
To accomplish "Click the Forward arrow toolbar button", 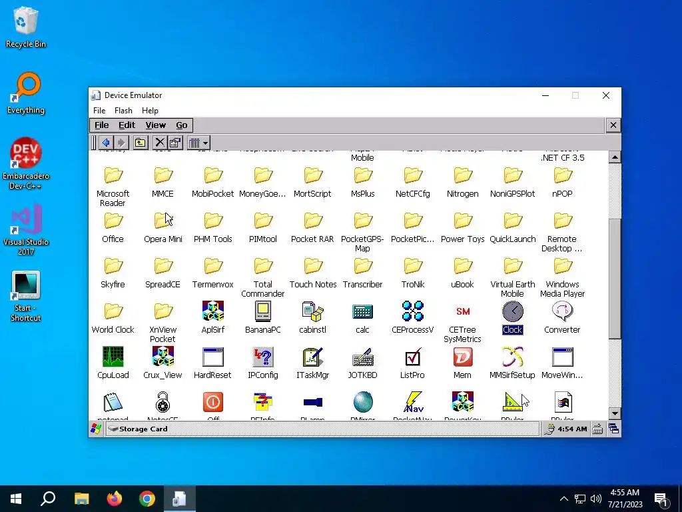I will point(121,143).
